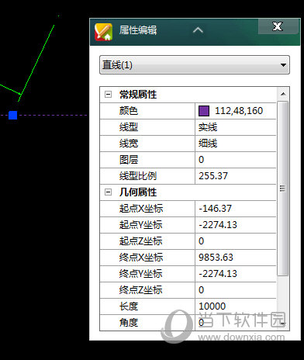Select the 终点Z坐标 label

click(140, 290)
